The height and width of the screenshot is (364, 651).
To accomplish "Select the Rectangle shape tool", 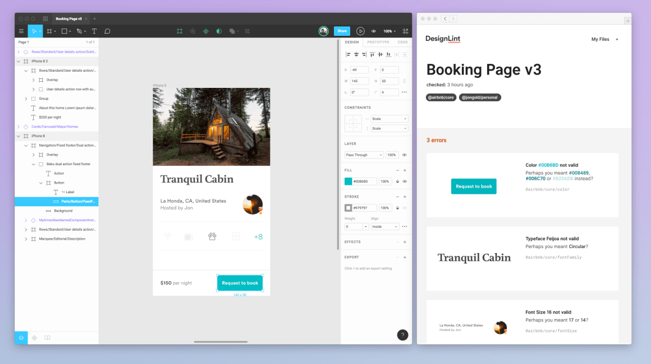I will (x=65, y=31).
